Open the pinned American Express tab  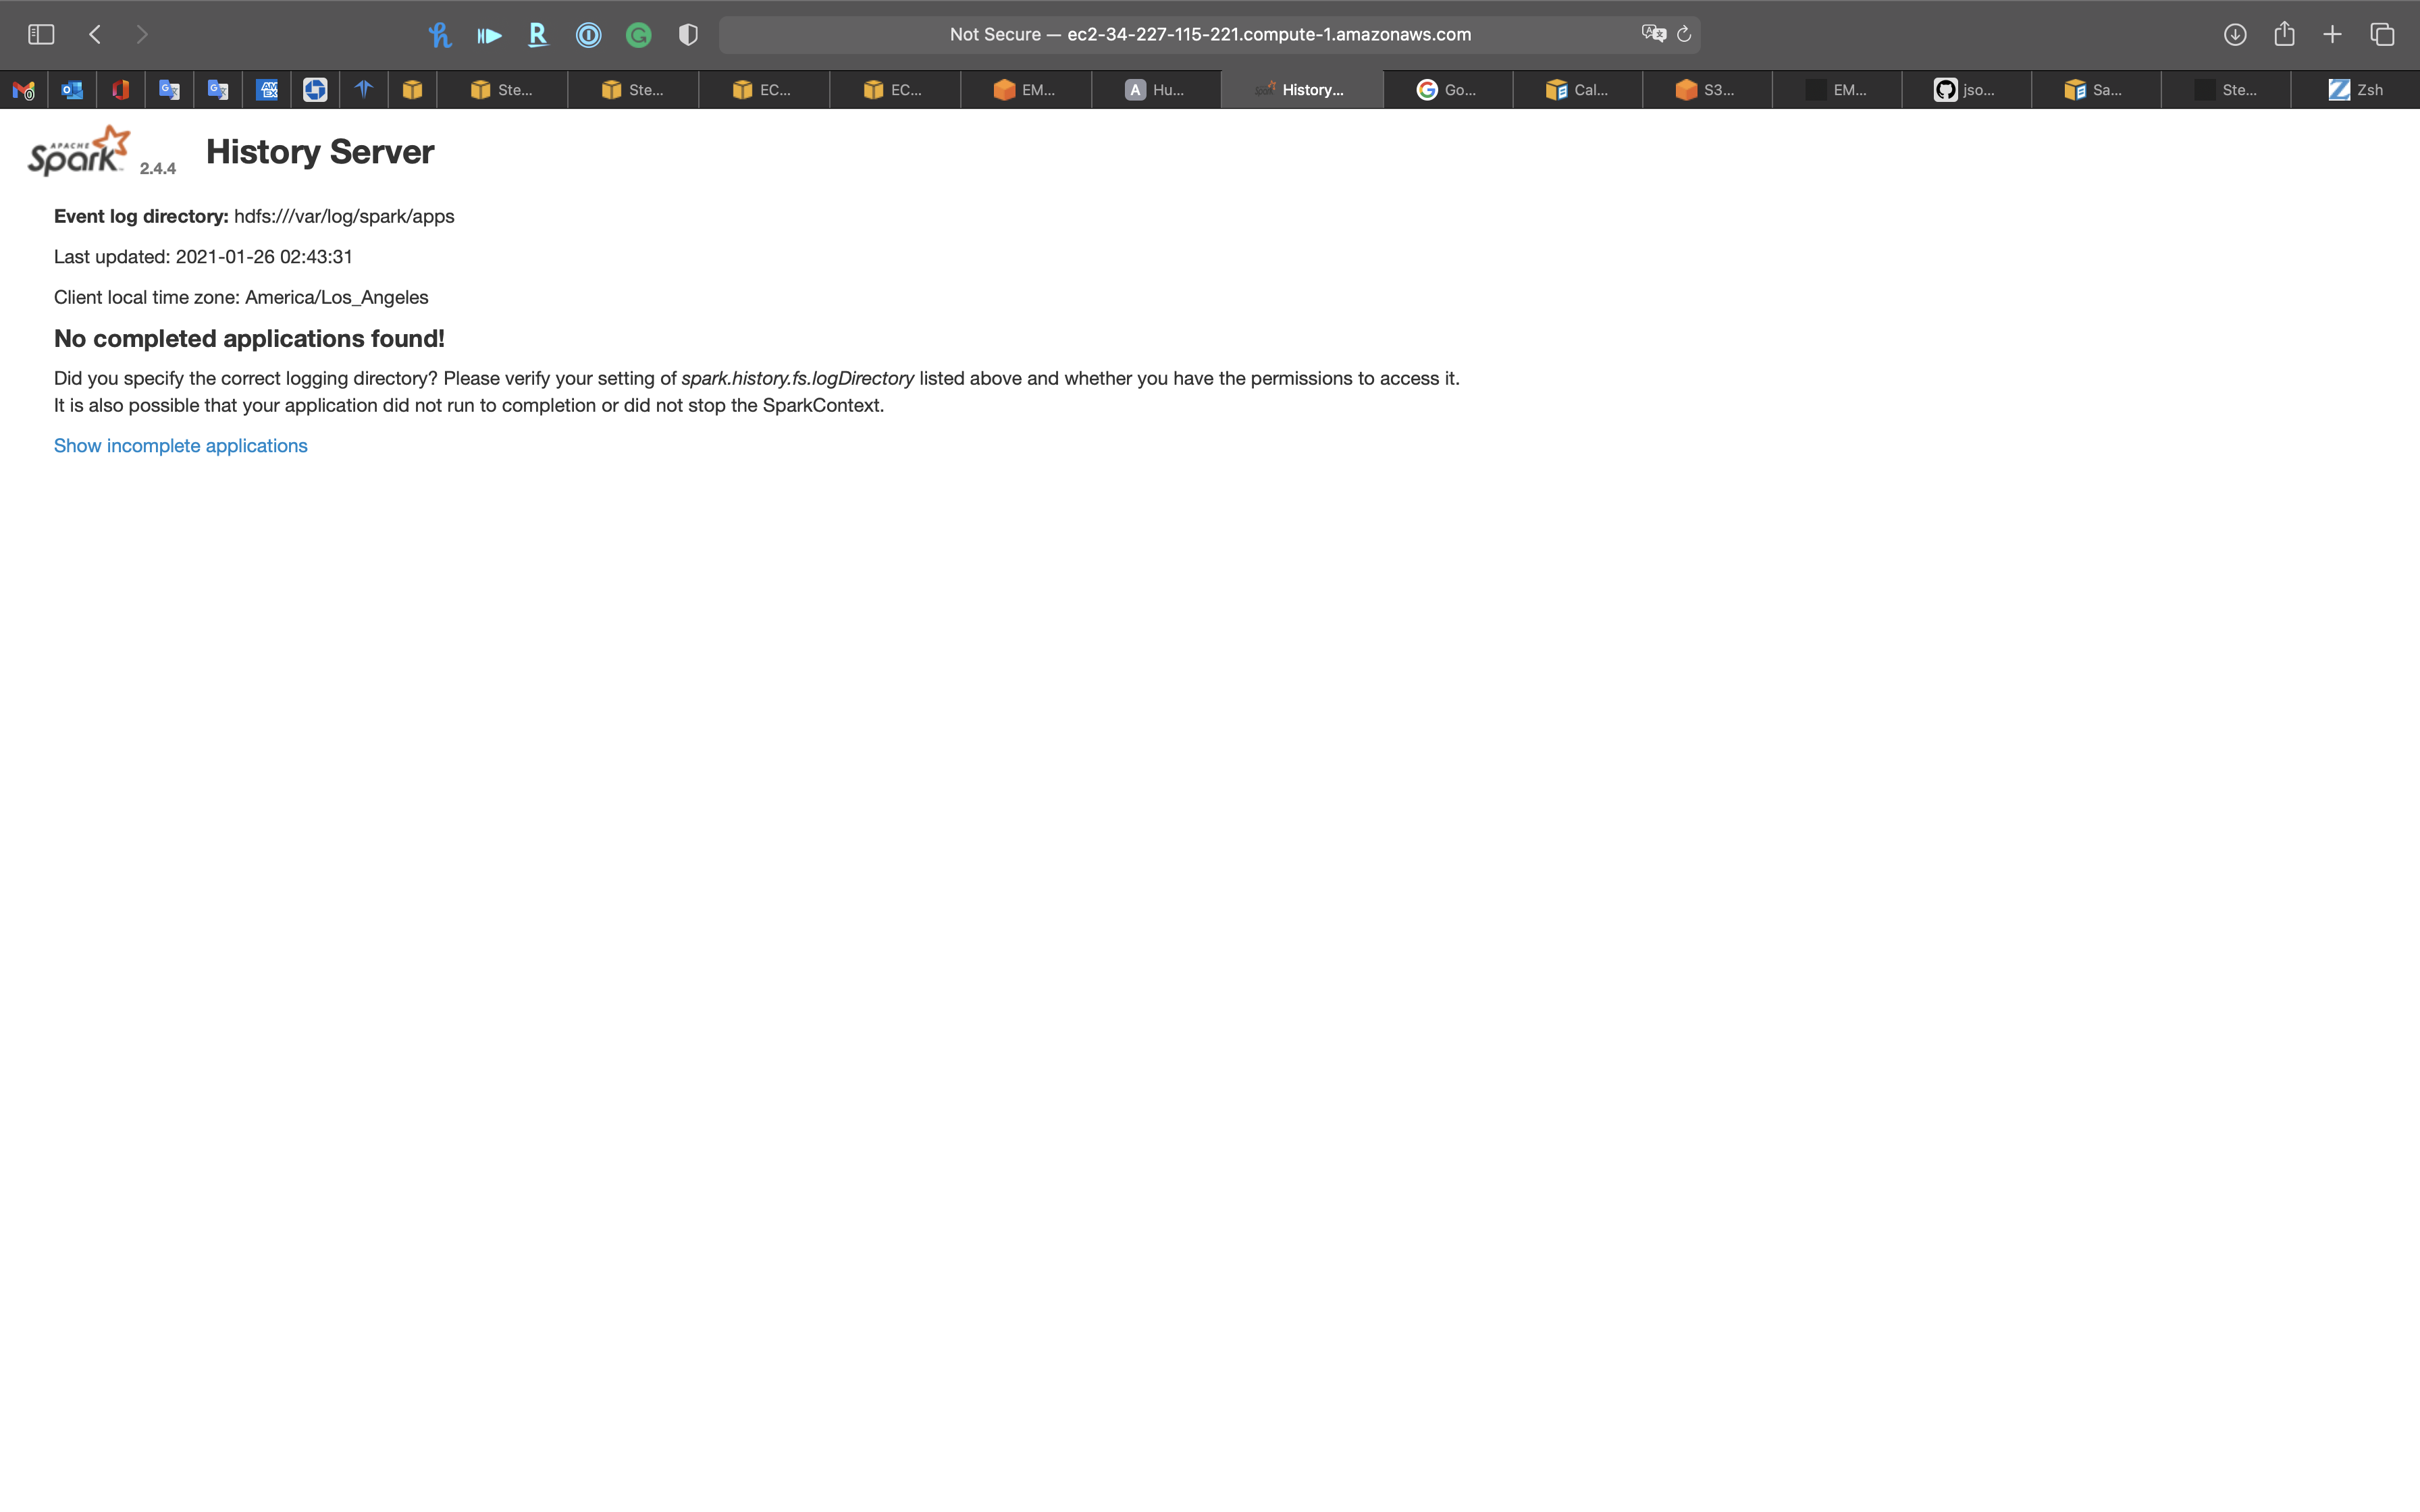pos(266,90)
